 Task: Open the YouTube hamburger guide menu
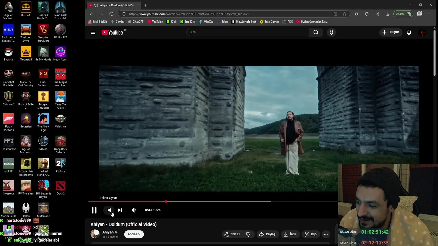pyautogui.click(x=93, y=32)
